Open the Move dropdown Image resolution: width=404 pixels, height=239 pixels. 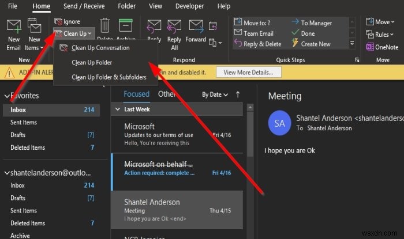380,22
